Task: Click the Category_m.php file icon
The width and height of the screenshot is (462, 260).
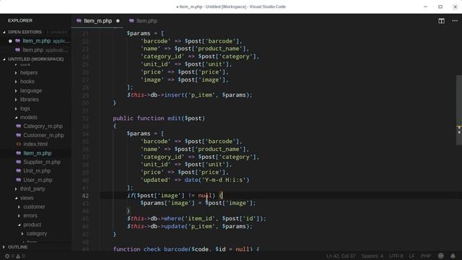Action: pos(18,126)
